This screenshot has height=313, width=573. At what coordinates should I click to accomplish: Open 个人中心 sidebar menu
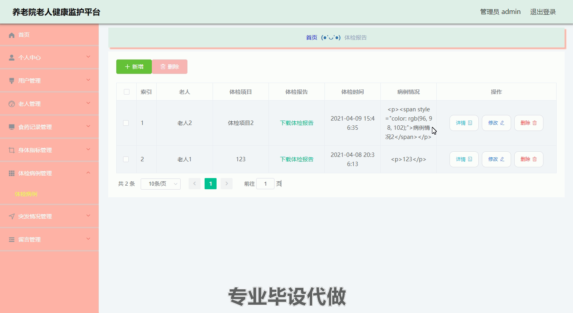tap(49, 57)
